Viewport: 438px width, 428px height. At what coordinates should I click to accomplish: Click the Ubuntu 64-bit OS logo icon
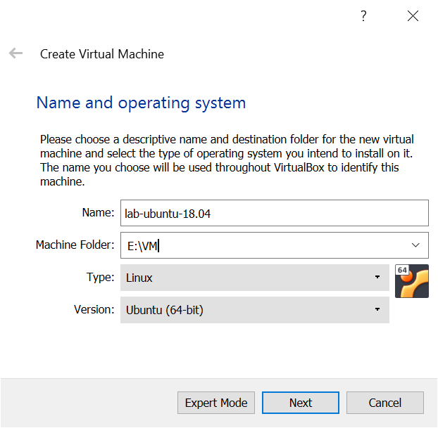[x=412, y=281]
